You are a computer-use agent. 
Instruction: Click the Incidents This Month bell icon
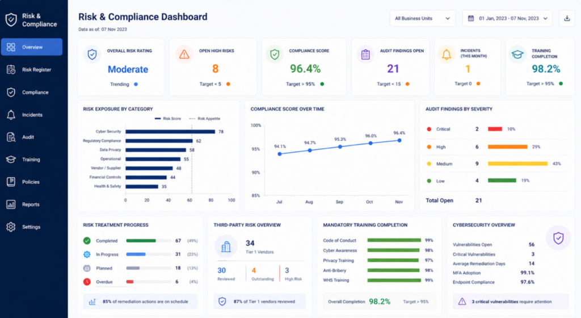447,55
